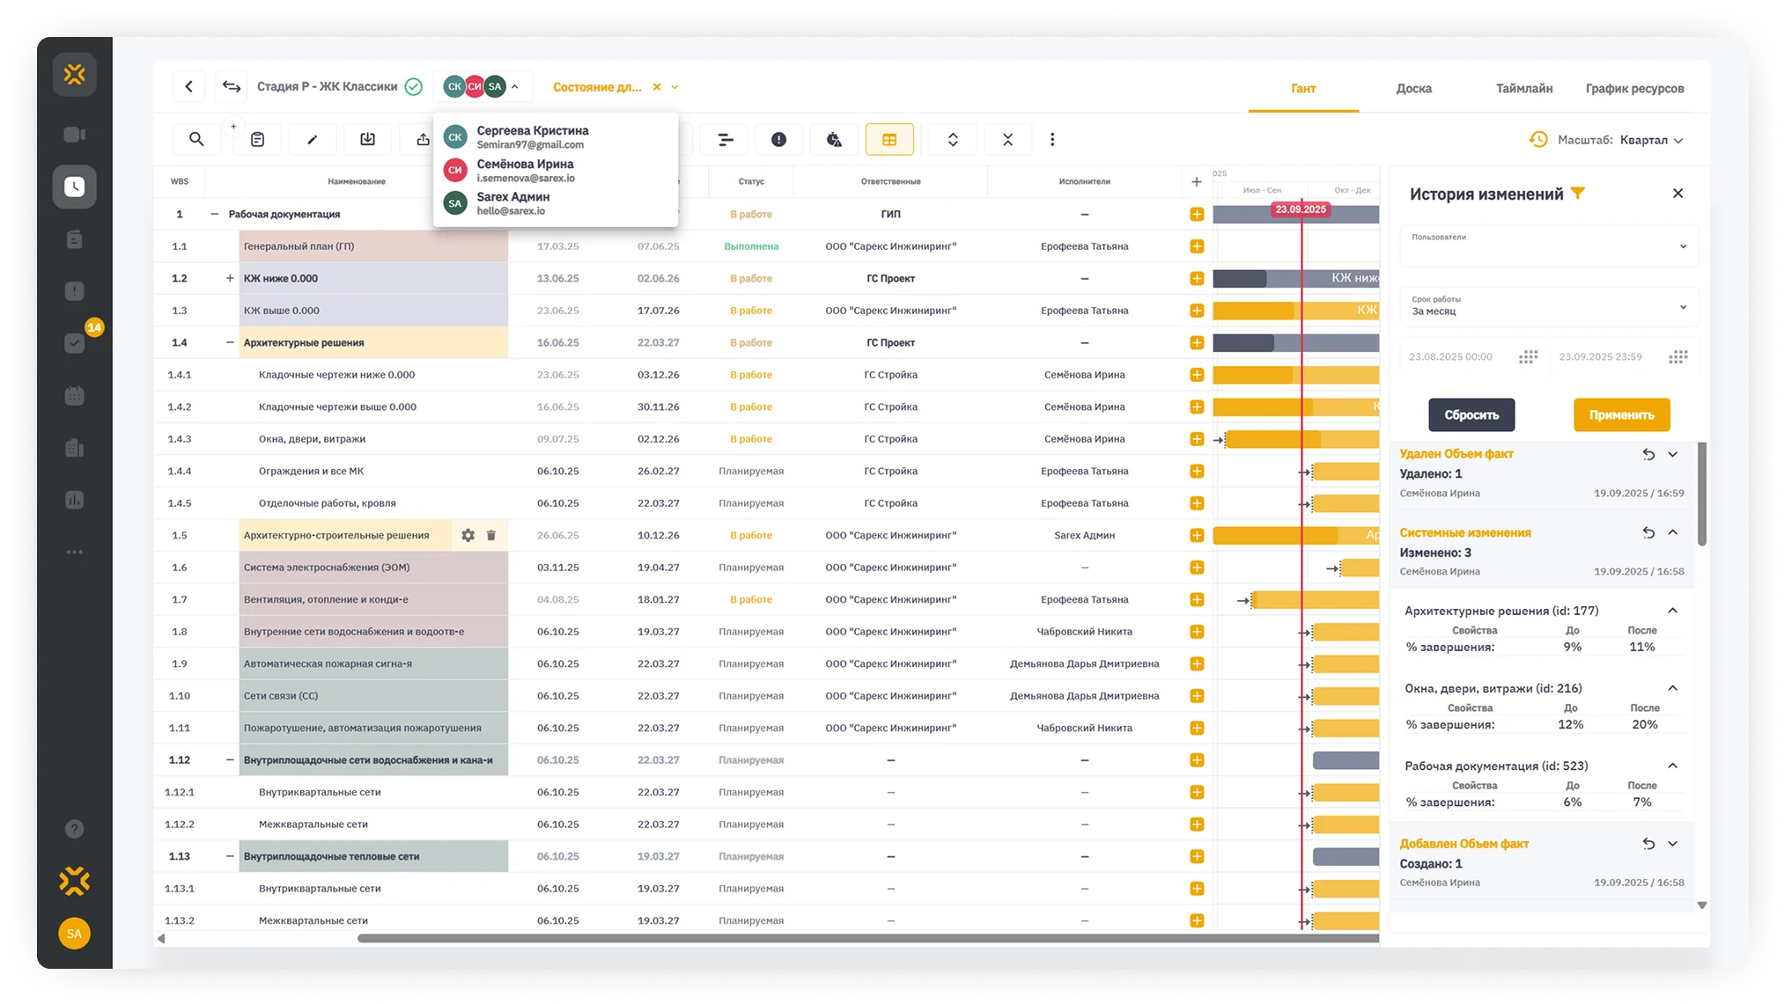Click the filter funnel icon in История изменений
This screenshot has height=1004, width=1784.
click(x=1578, y=194)
